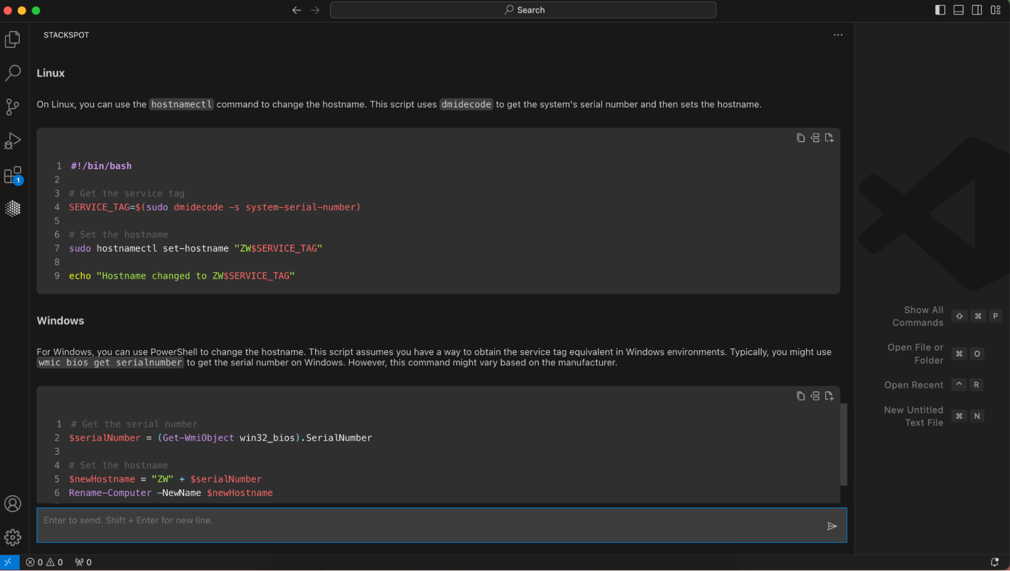Open the Search view in activity bar

[13, 73]
